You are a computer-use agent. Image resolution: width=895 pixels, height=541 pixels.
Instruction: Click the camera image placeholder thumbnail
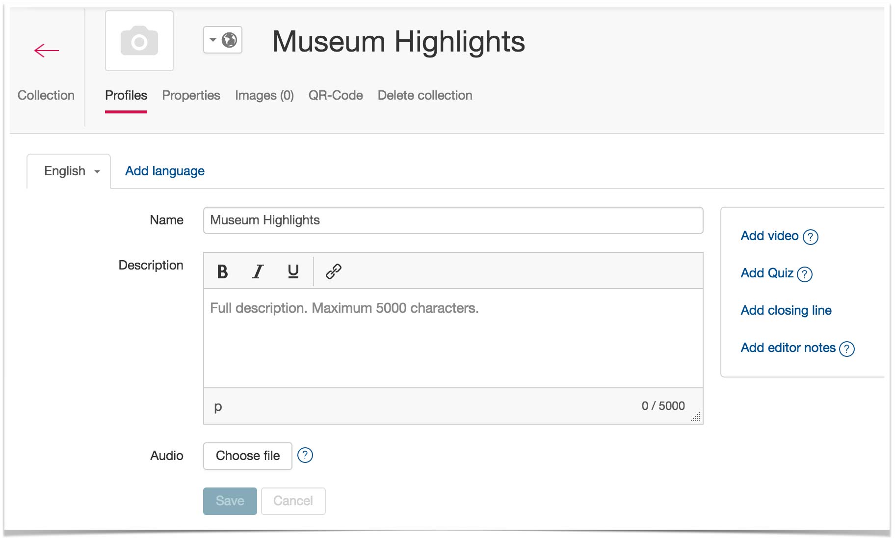(x=139, y=41)
